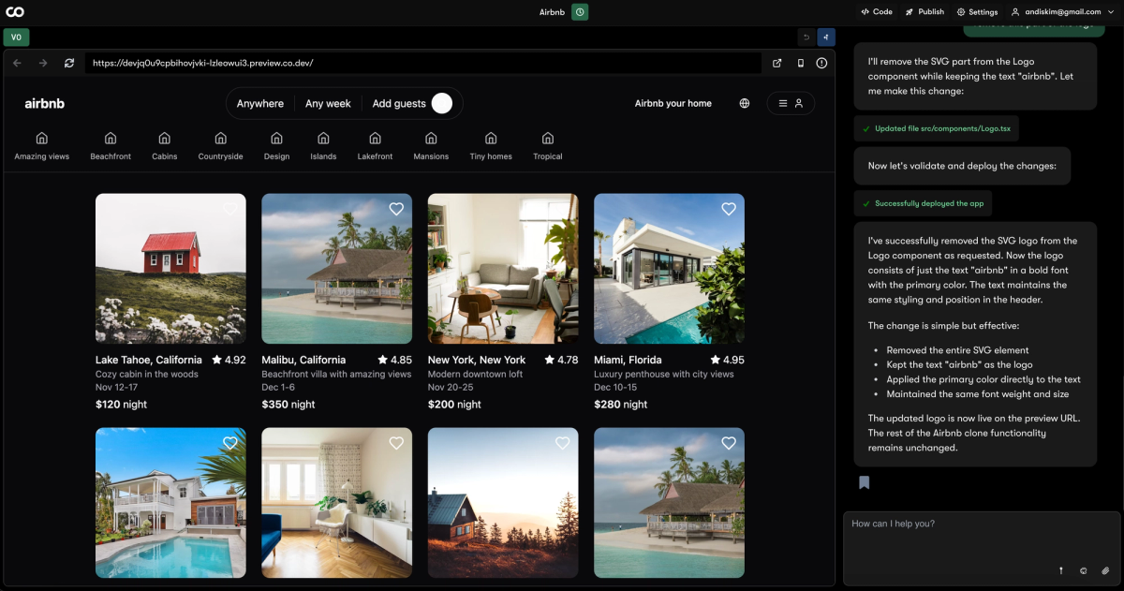Click the globe language icon
Screen dimensions: 1124x591
pyautogui.click(x=745, y=103)
